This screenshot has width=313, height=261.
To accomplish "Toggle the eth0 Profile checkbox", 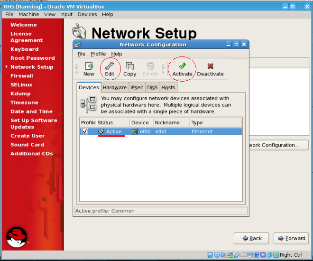I will (85, 131).
